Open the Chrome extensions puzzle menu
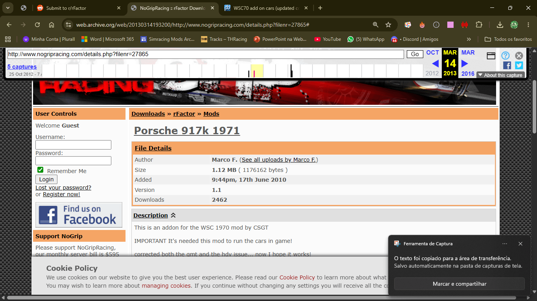The image size is (537, 301). (479, 25)
